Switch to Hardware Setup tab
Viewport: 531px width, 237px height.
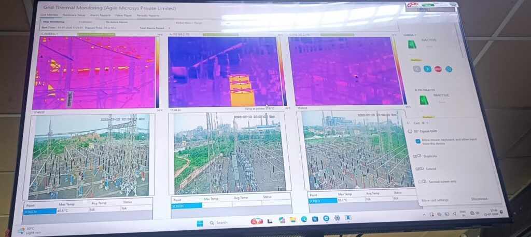(x=74, y=15)
